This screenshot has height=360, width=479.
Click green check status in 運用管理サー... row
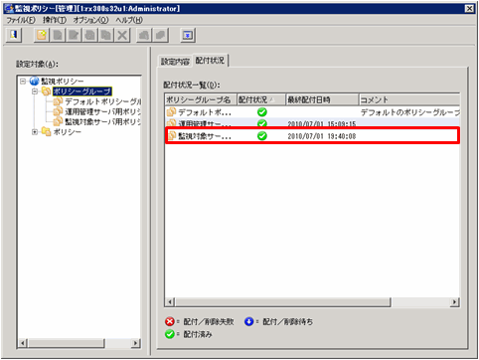(262, 123)
